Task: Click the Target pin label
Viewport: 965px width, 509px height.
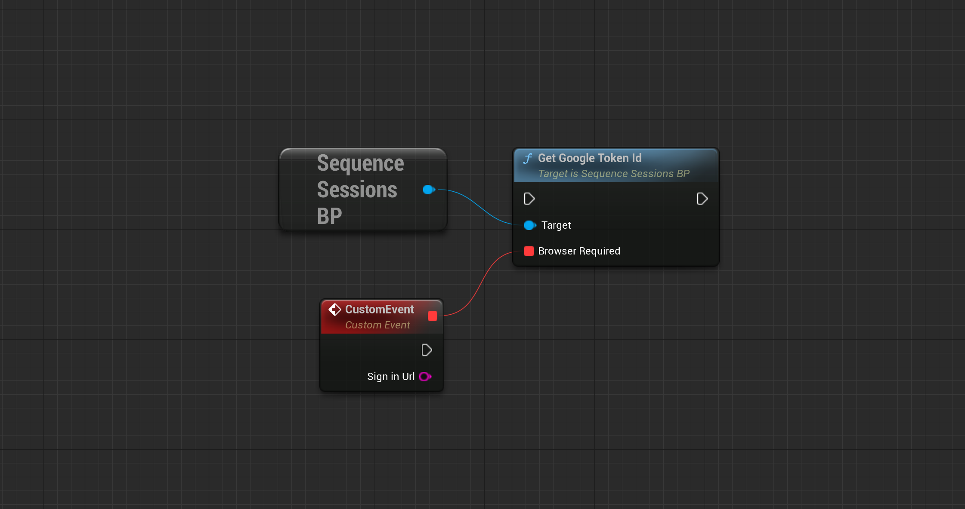Action: tap(556, 225)
